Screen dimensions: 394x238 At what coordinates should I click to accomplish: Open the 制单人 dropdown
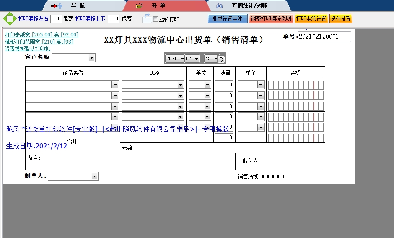pos(94,176)
